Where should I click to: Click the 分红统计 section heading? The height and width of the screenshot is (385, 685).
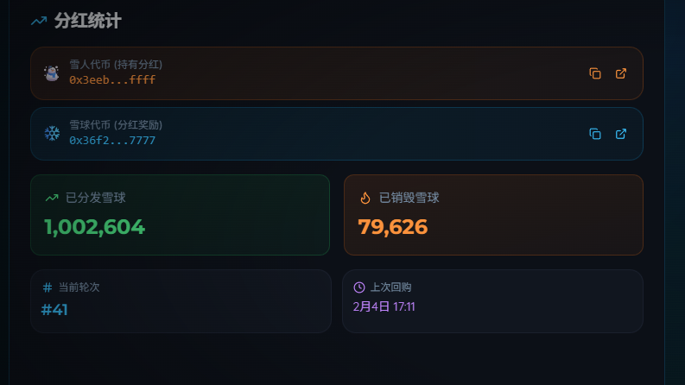(x=87, y=21)
